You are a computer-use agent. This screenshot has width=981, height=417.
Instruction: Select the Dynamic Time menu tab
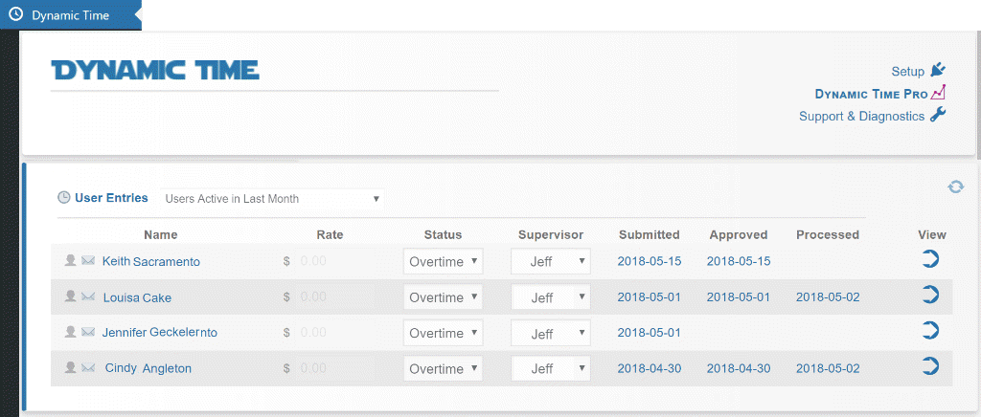click(x=71, y=15)
